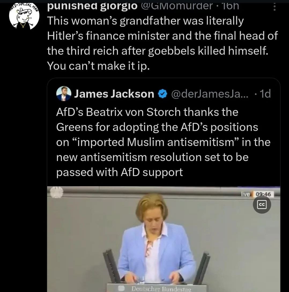
Task: Click the 'live' indicator on the video
Action: click(246, 194)
